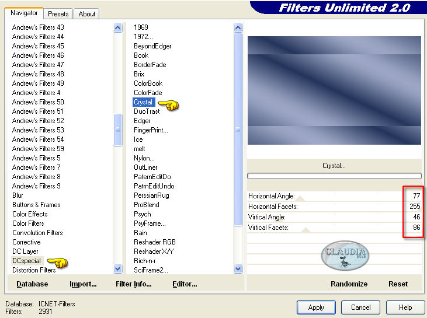Select the BorderFade filter
This screenshot has width=427, height=318.
150,64
